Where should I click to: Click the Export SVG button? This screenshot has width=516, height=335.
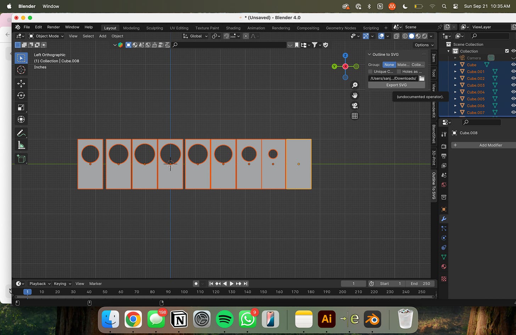click(396, 85)
